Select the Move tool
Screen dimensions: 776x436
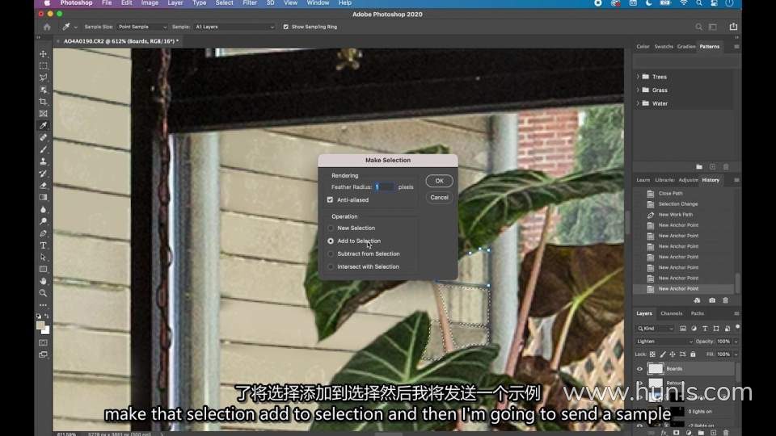pos(44,54)
